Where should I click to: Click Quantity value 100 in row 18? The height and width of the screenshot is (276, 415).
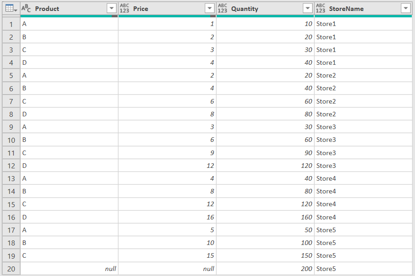click(x=265, y=243)
